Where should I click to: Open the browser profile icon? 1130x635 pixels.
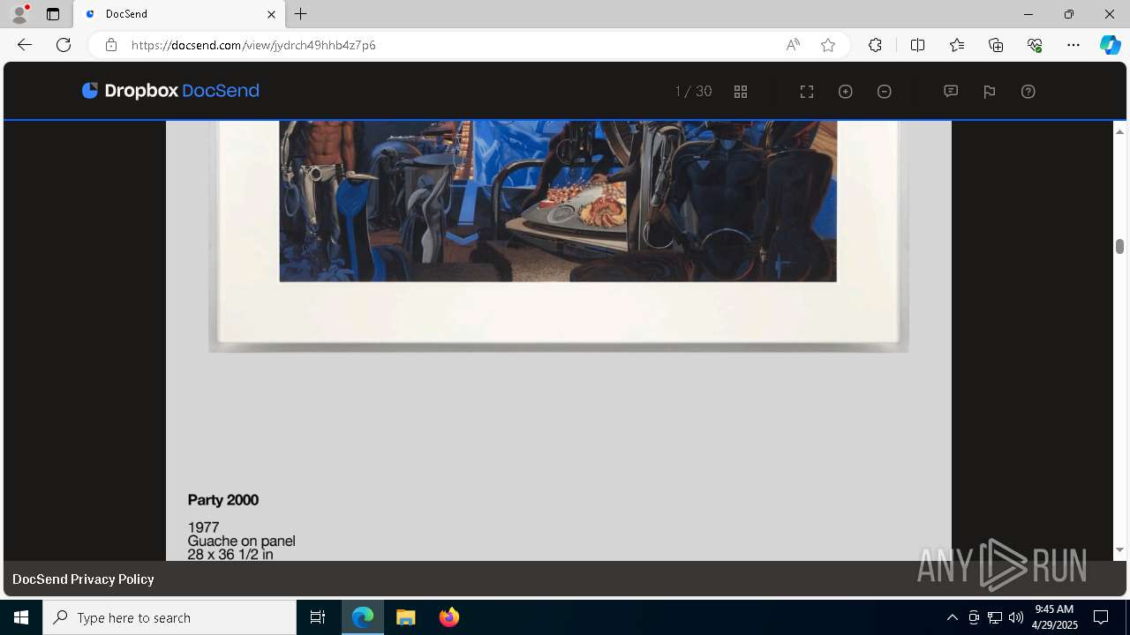pos(19,14)
